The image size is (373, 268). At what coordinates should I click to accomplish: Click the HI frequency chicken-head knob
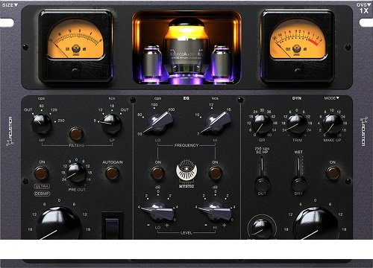click(x=216, y=123)
